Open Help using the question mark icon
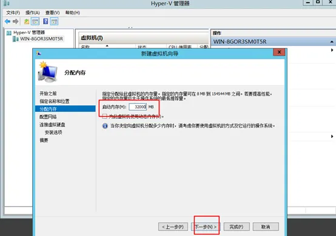Viewport: 336px width, 236px height. point(45,21)
